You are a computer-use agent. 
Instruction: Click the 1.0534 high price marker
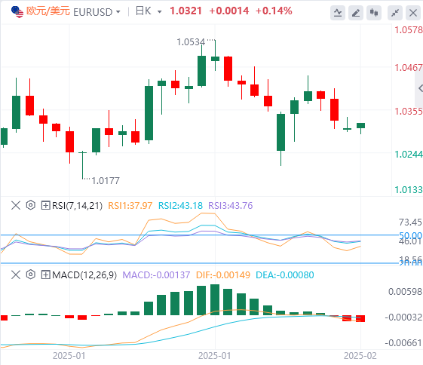tap(191, 42)
